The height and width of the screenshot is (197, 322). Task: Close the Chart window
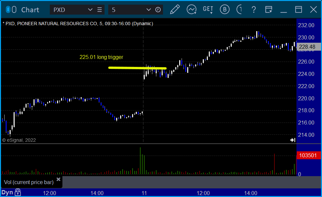coord(313,10)
